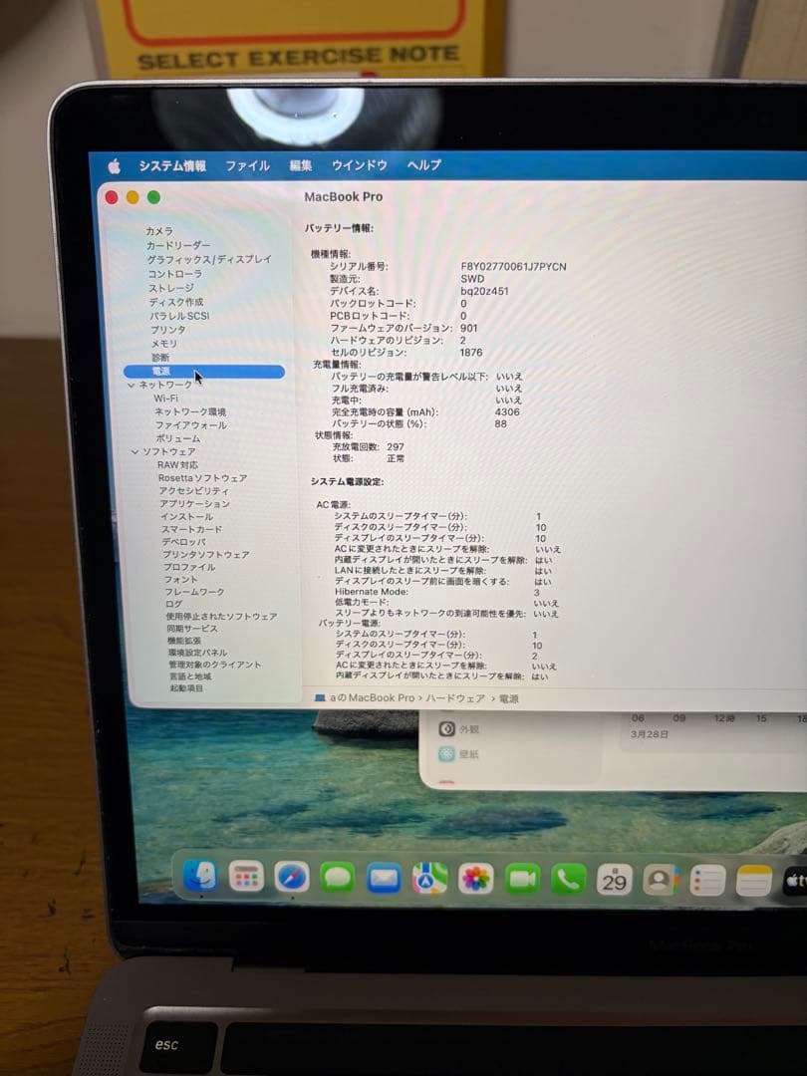Select 言語と地域 in the sidebar

(190, 675)
